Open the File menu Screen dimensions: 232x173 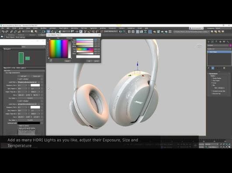point(3,28)
